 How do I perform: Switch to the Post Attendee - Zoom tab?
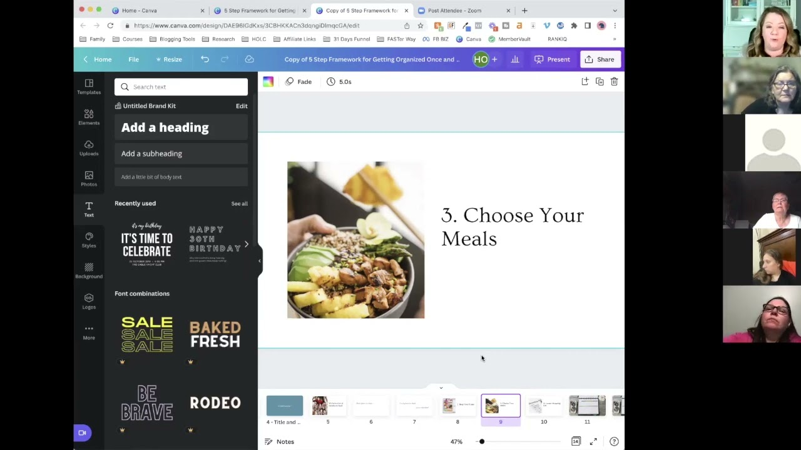click(x=463, y=11)
